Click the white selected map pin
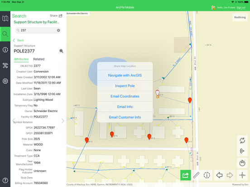The image size is (250, 187). (x=157, y=93)
